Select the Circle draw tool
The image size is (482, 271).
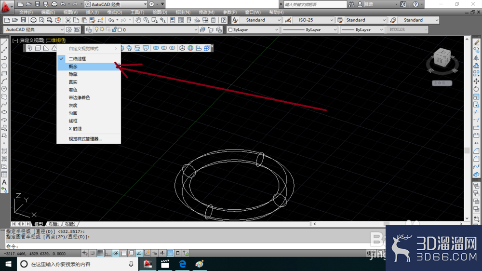(4, 89)
